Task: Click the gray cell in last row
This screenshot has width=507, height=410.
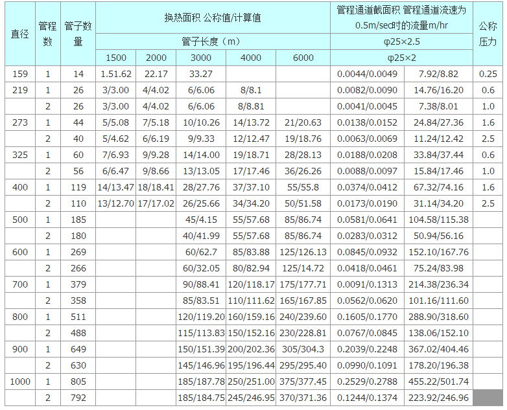Action: pos(488,397)
